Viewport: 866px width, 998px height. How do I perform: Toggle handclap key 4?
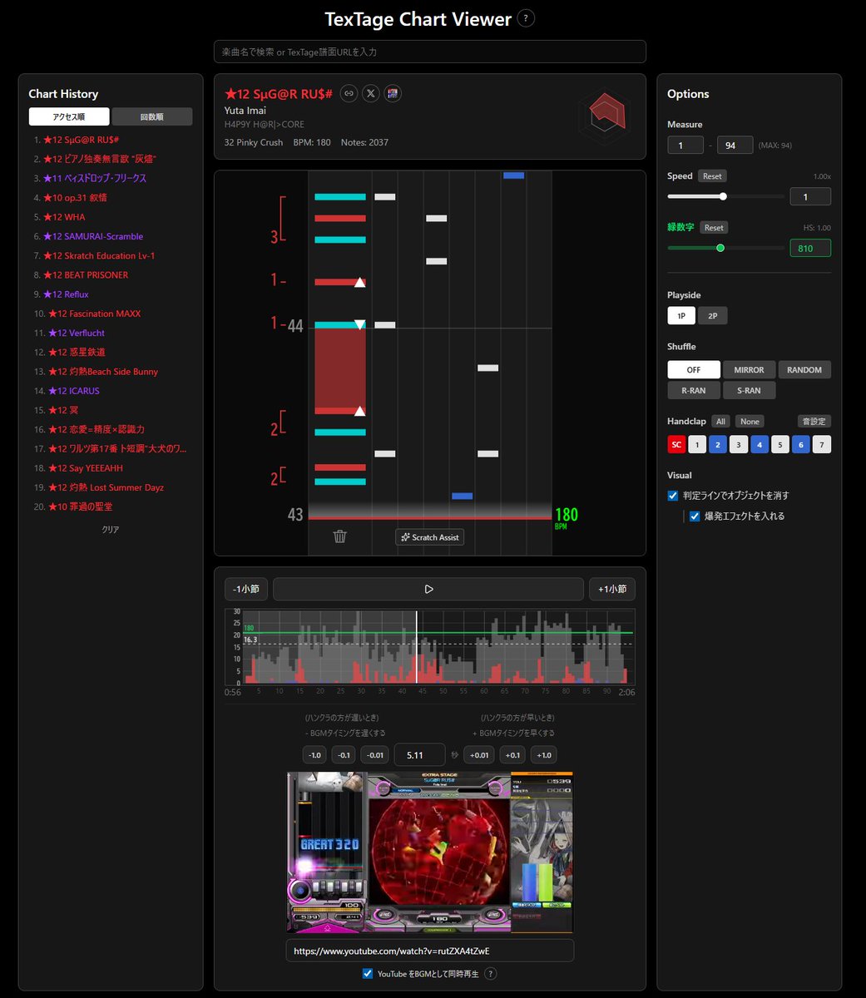[760, 445]
